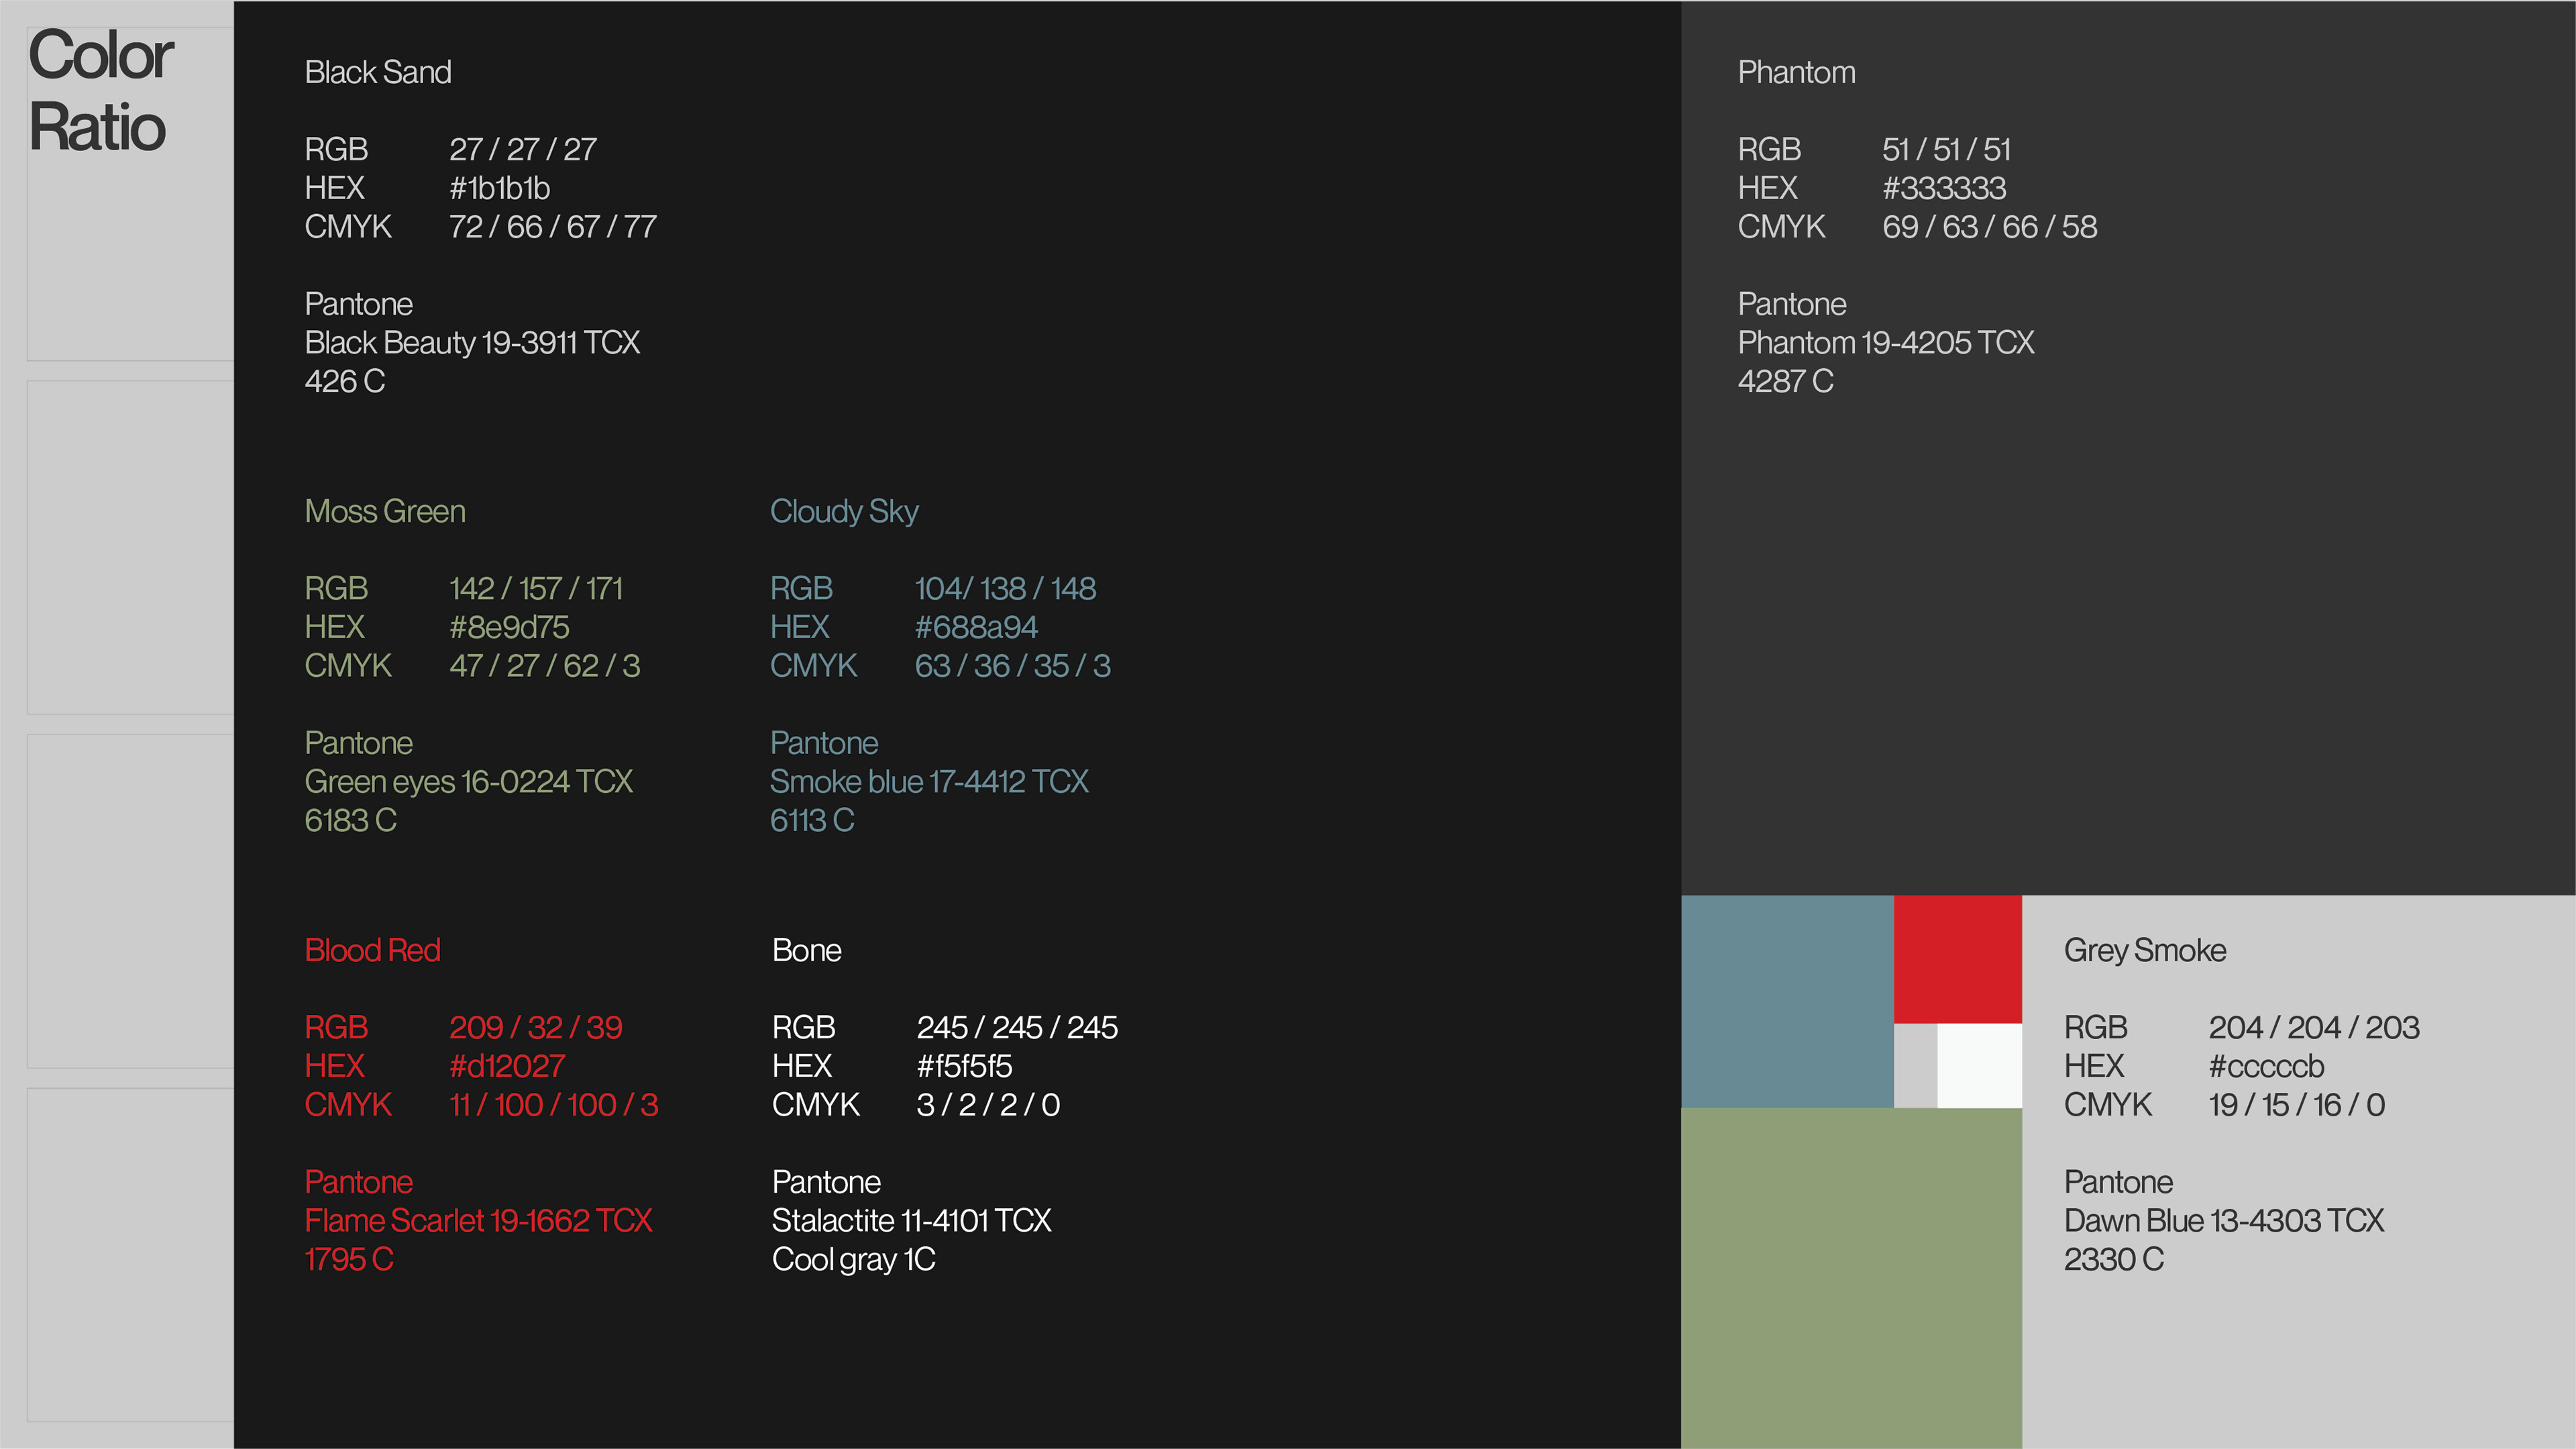Click CMYK value '47 / 27 / 62 / 3'
This screenshot has height=1449, width=2576.
click(x=545, y=666)
